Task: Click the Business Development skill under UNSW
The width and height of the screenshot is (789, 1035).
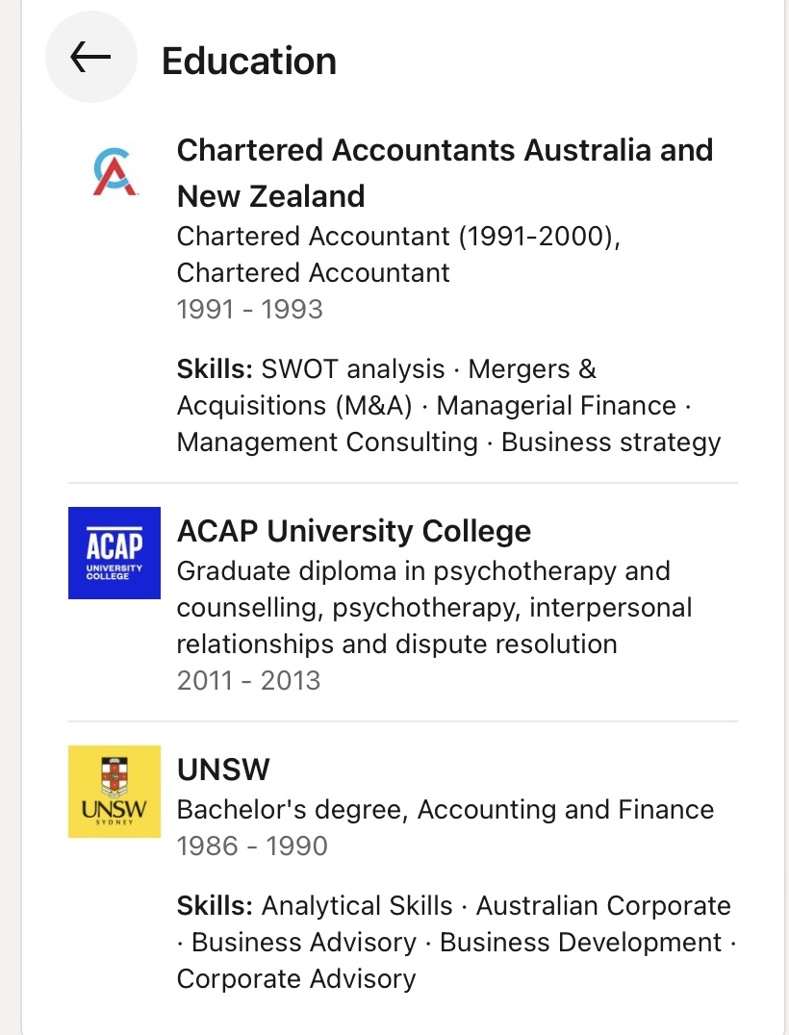Action: tap(580, 943)
